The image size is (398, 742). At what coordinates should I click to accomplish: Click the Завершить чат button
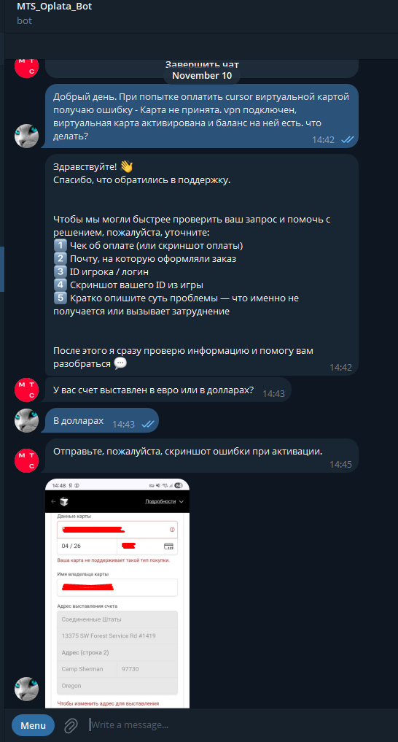pyautogui.click(x=202, y=64)
